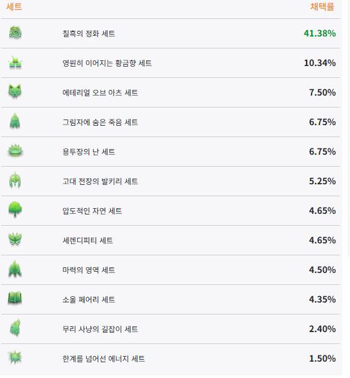Screen dimensions: 350x378
Task: Click the green rose icon of 칠흑의 정화 세트
Action: pyautogui.click(x=15, y=33)
